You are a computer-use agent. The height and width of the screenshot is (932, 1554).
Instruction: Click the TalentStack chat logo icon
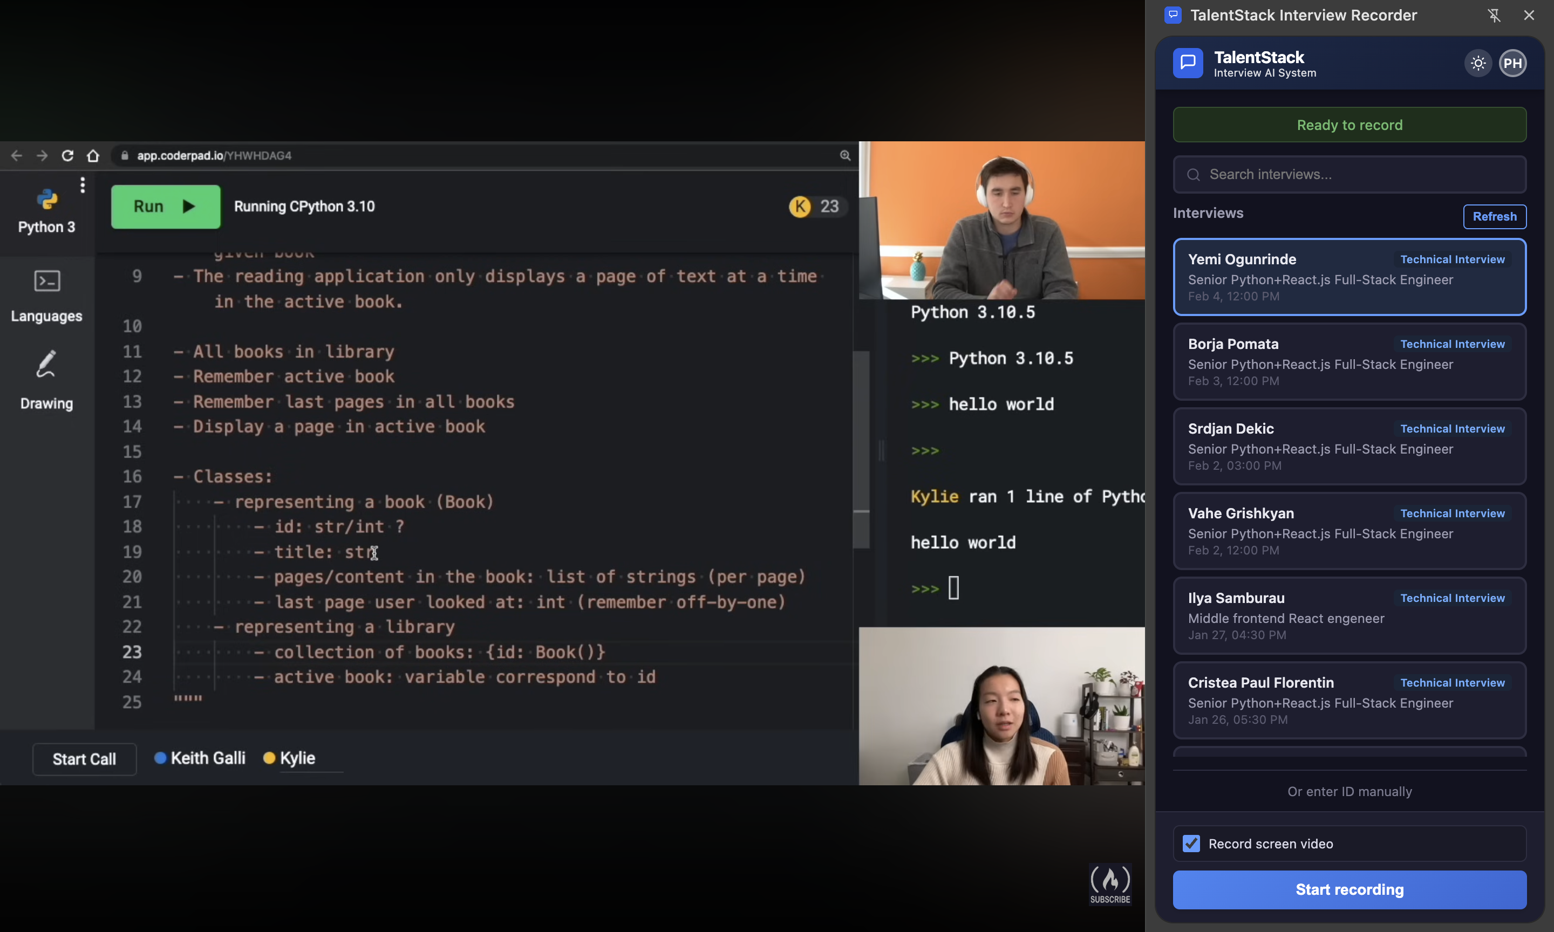1187,63
